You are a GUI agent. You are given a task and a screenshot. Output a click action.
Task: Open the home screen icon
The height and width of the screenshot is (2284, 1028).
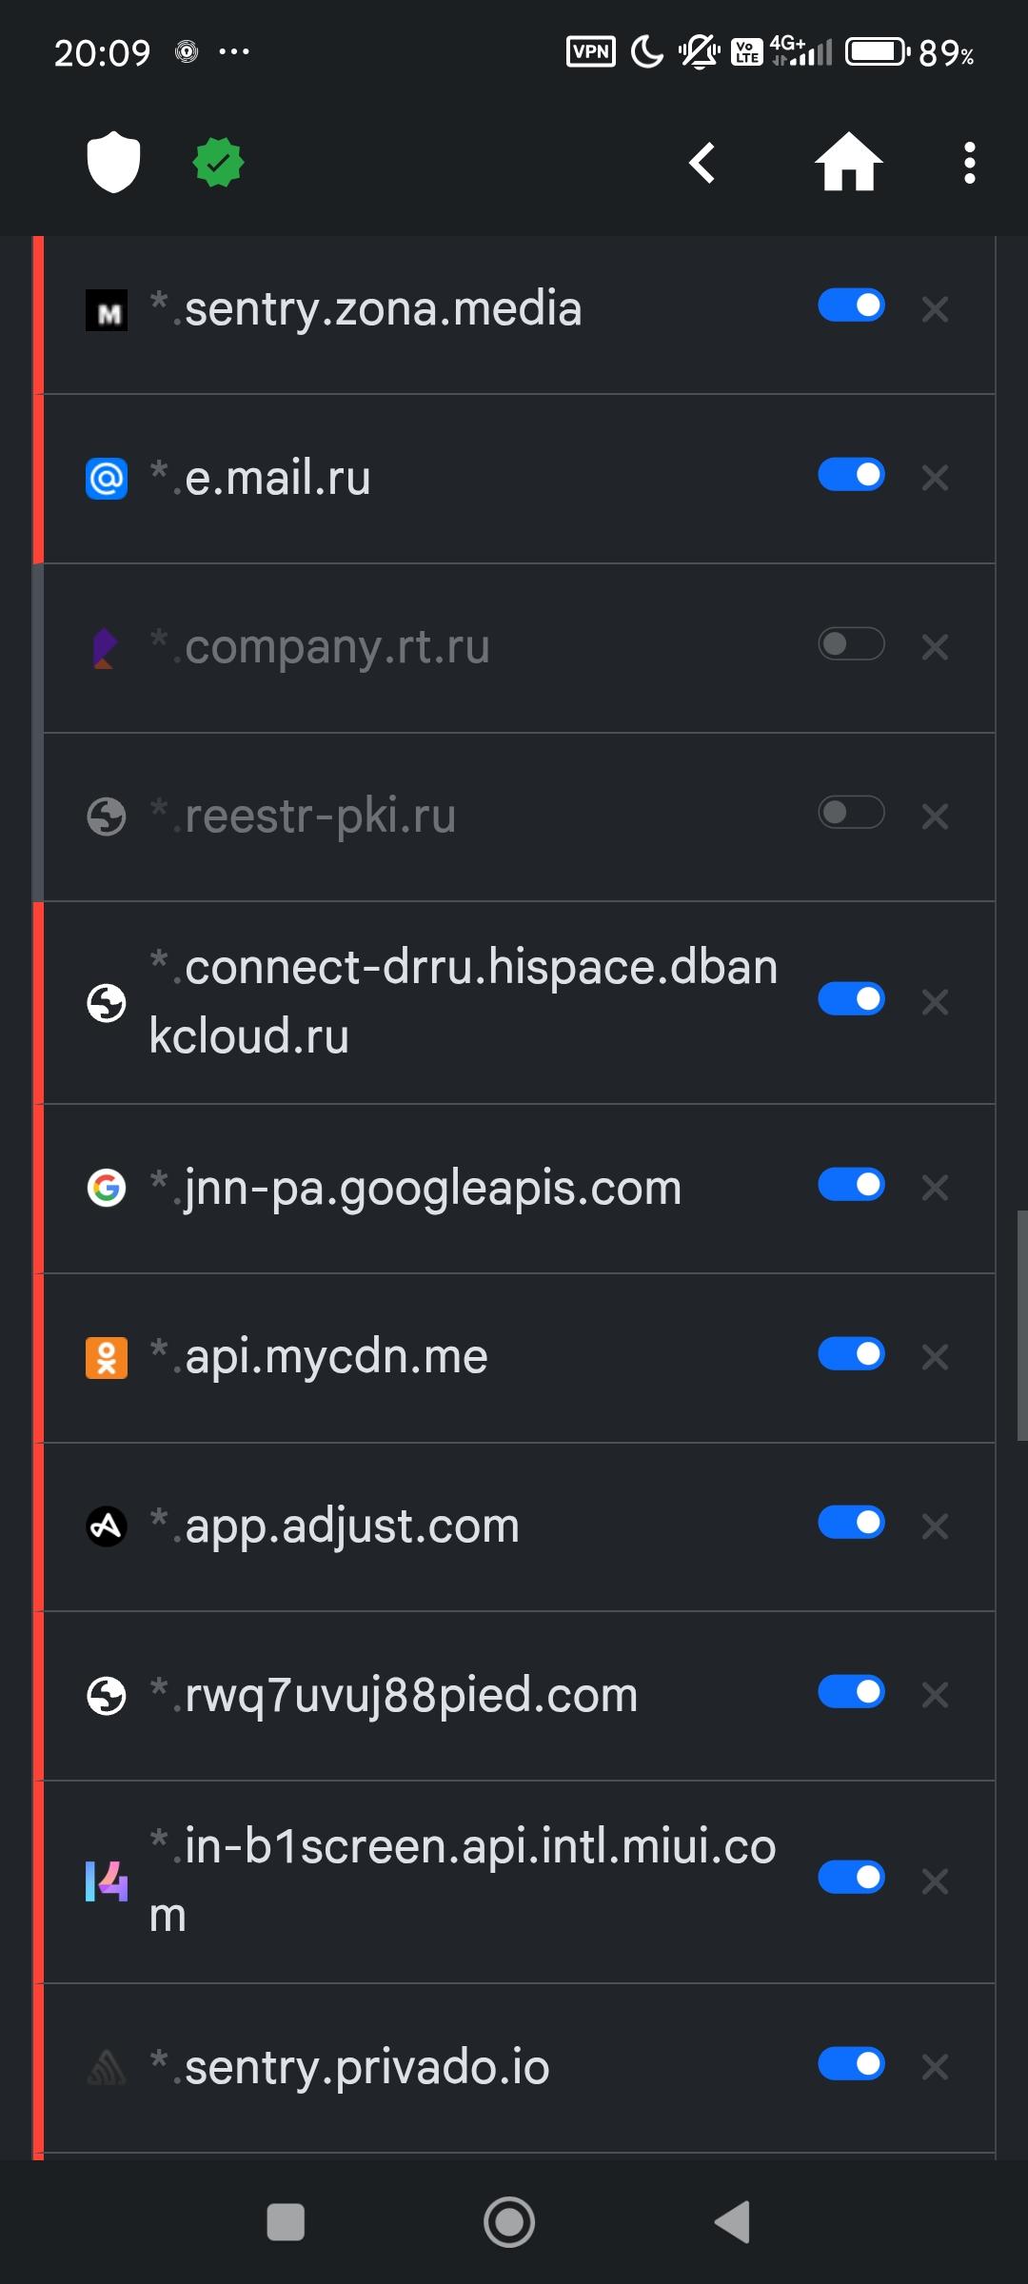pos(848,163)
